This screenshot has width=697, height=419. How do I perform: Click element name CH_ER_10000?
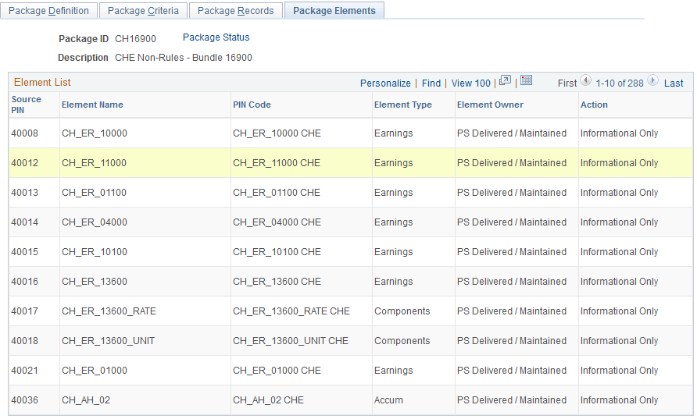click(x=95, y=133)
